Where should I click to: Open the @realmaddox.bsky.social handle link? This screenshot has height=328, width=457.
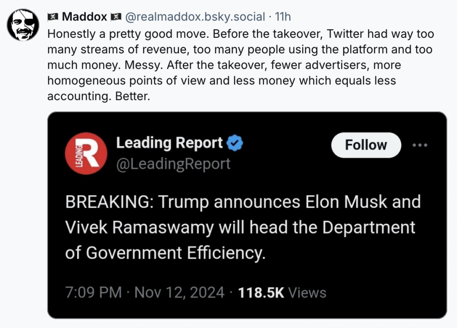(x=195, y=17)
